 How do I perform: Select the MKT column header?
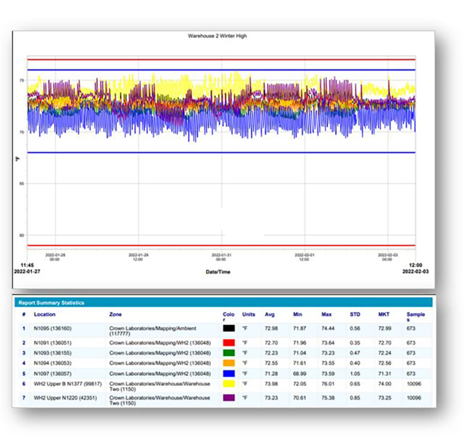click(383, 314)
